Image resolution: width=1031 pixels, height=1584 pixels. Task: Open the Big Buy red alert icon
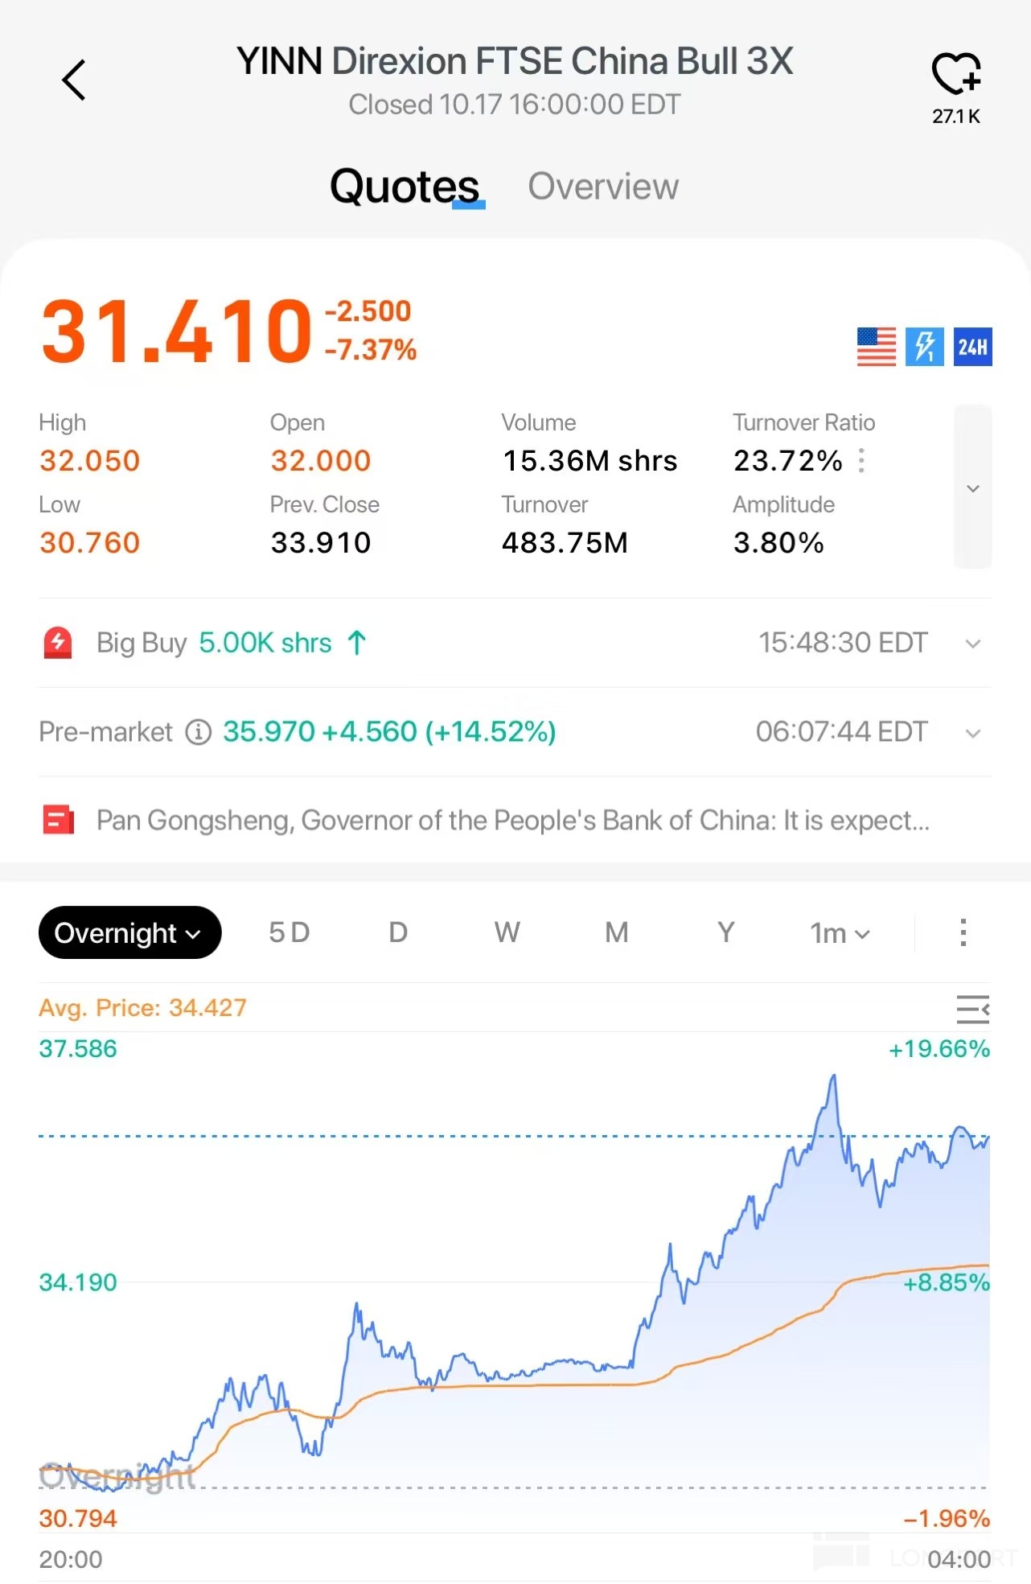point(58,643)
